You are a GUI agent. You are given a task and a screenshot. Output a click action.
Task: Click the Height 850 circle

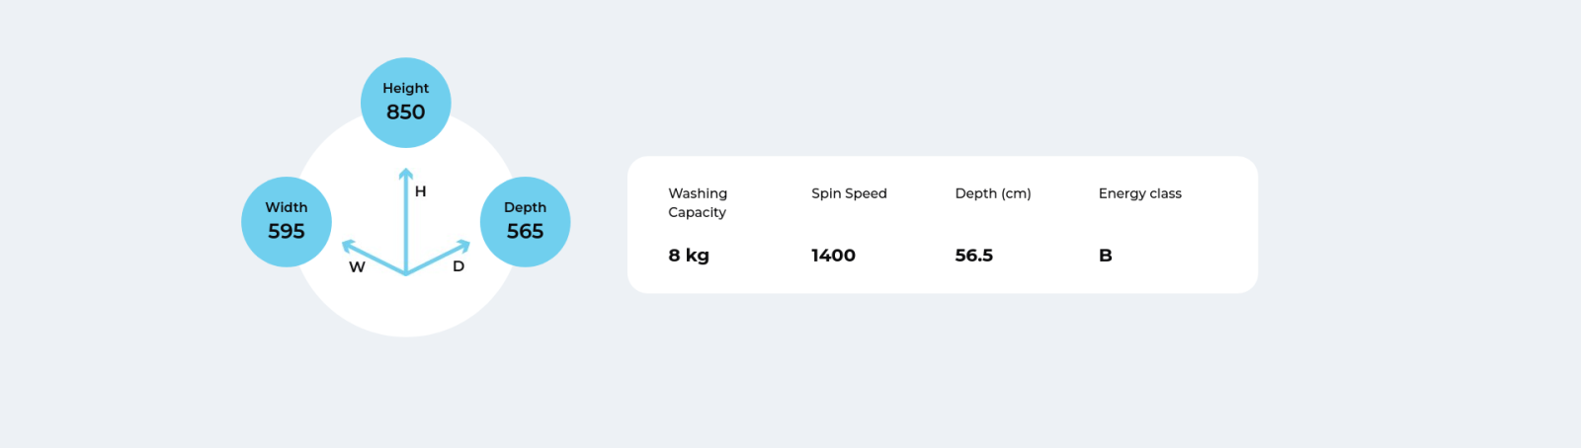(x=406, y=103)
